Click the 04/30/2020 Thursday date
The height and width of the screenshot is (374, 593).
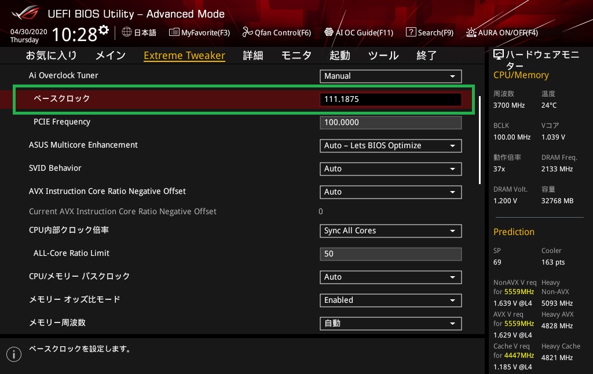pyautogui.click(x=28, y=35)
